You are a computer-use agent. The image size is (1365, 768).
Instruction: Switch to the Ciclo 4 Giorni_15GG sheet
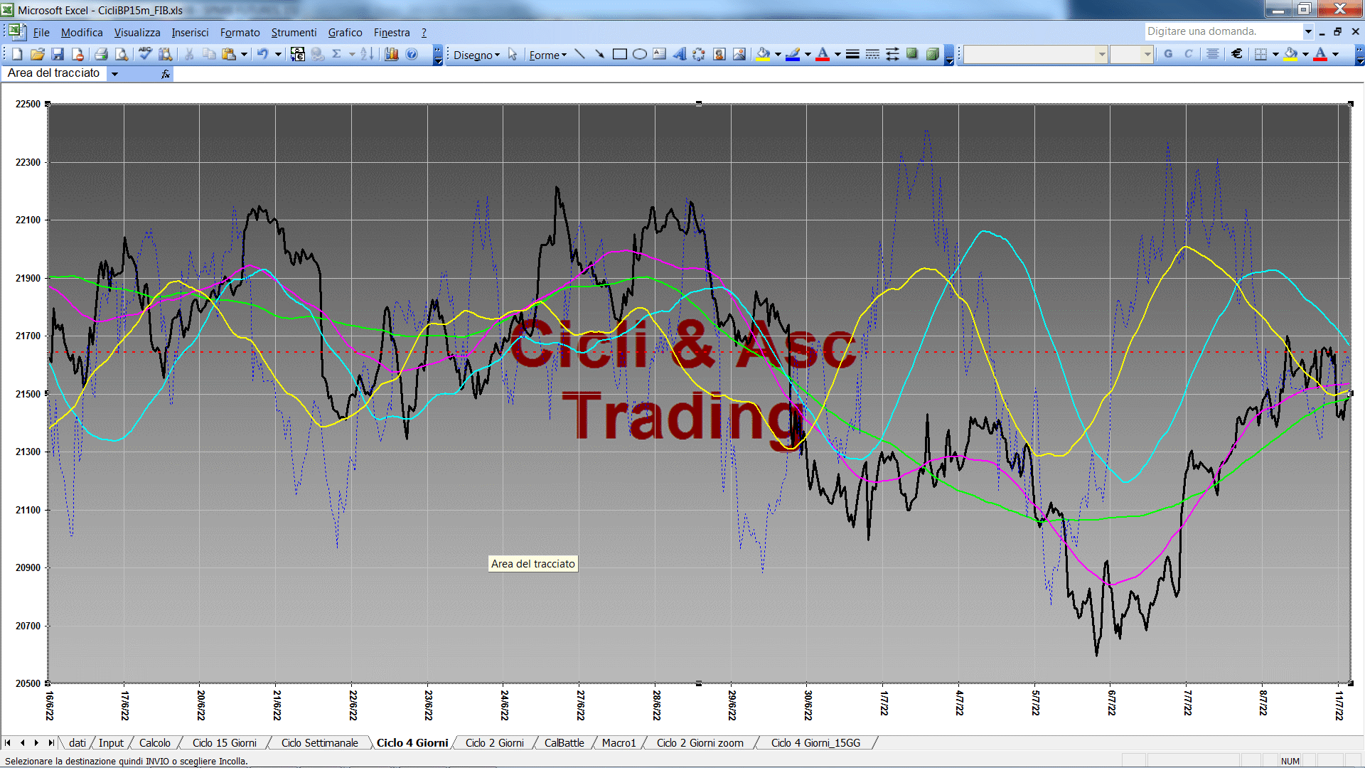[x=815, y=743]
